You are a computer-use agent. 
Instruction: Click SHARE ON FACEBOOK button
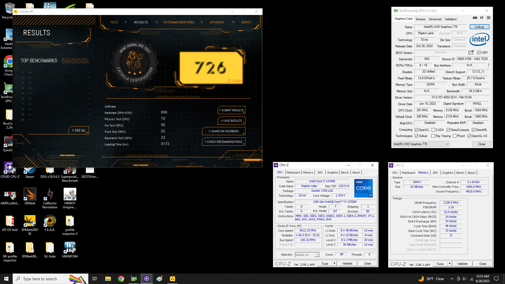coord(224,131)
